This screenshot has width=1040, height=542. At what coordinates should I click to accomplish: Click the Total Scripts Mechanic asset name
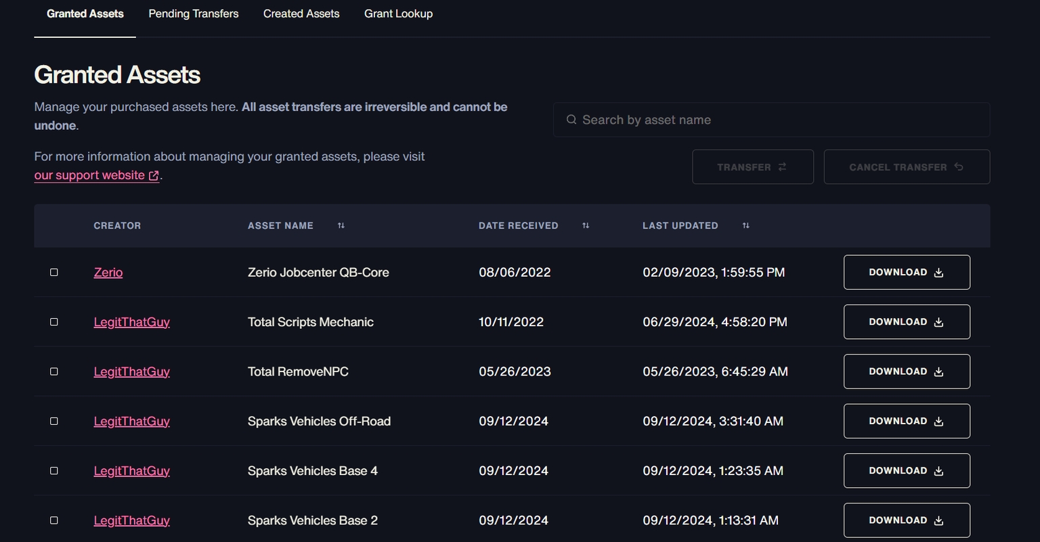point(311,322)
